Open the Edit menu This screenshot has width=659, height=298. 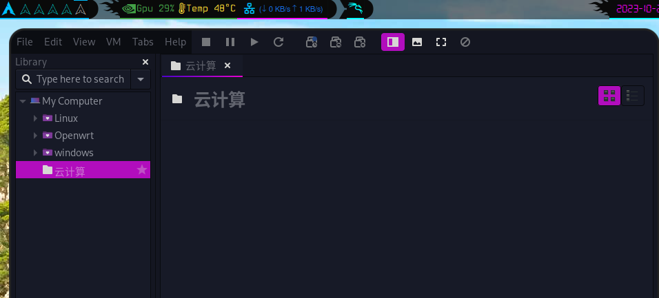pyautogui.click(x=53, y=42)
